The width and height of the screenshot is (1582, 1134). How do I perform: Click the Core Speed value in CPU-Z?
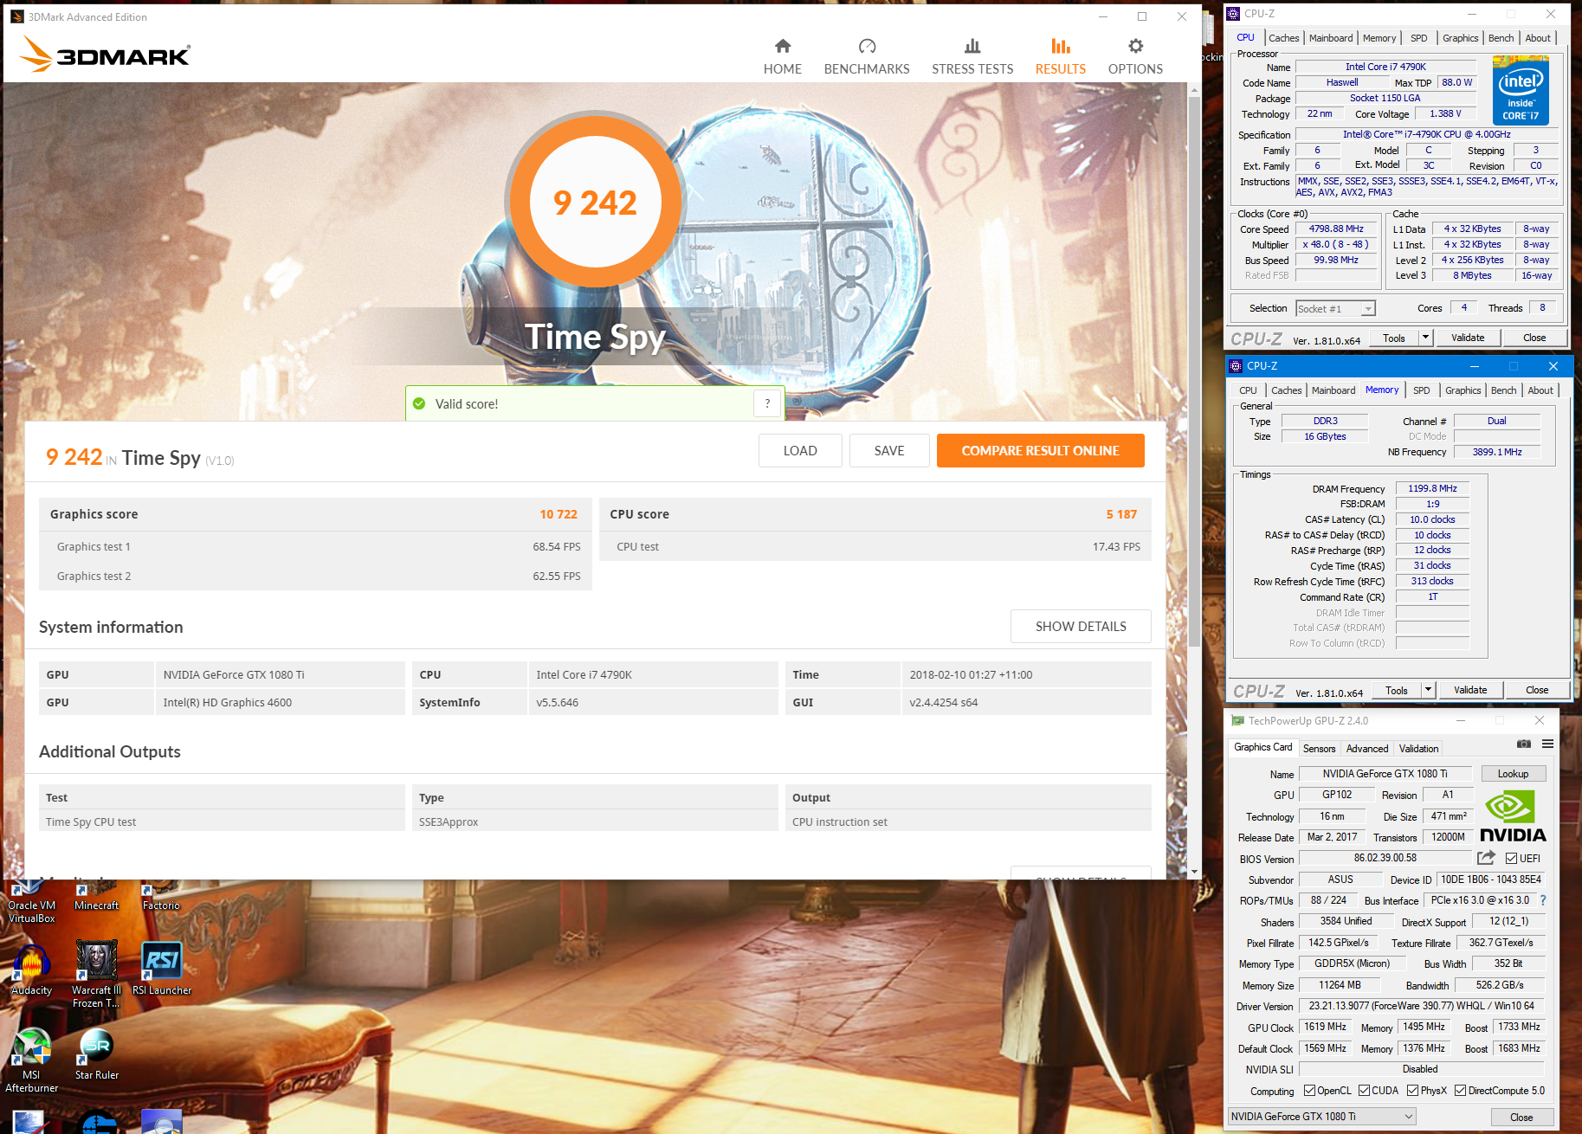(1336, 229)
